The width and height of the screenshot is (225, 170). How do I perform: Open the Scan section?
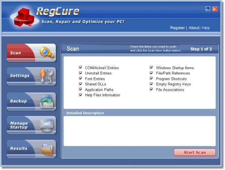click(x=31, y=53)
